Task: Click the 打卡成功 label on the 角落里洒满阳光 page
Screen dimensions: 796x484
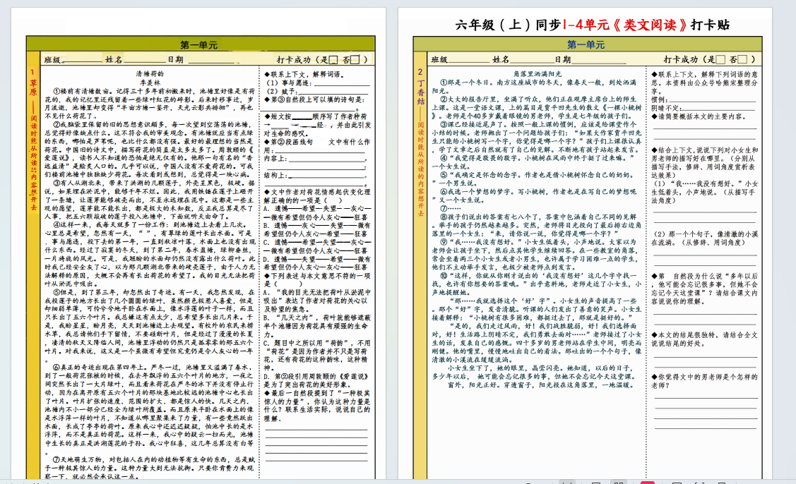Action: point(682,60)
